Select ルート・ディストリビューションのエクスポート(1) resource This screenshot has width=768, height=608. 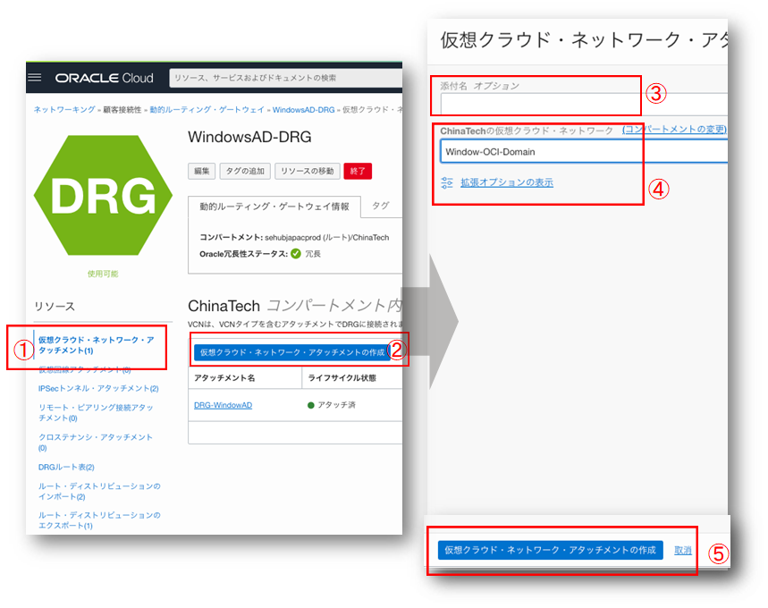[x=99, y=520]
